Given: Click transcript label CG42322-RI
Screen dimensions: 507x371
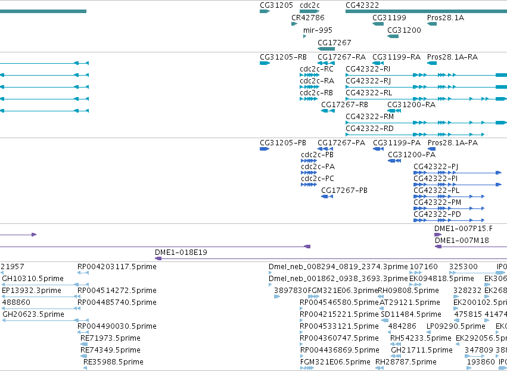Looking at the screenshot, I should click(x=368, y=69).
